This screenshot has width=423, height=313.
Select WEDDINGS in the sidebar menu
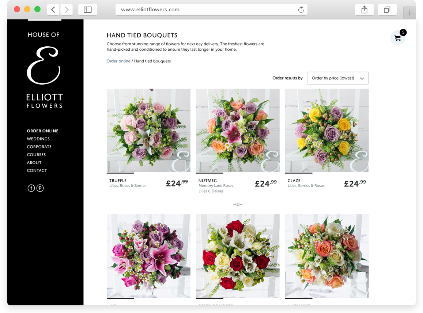[38, 139]
